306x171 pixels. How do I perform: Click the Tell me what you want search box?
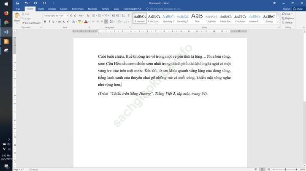(x=164, y=9)
